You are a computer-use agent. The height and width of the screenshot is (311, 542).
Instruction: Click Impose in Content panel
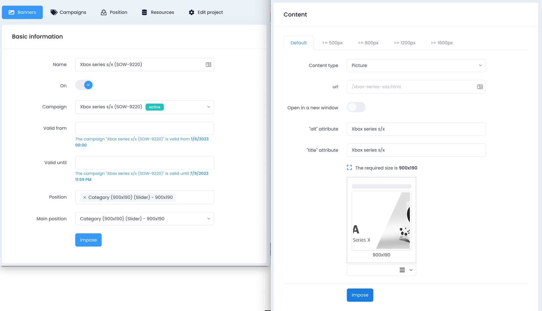pos(360,295)
